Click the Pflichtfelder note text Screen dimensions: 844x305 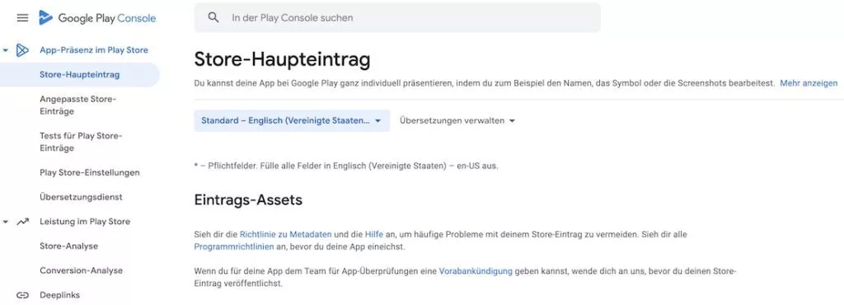346,166
